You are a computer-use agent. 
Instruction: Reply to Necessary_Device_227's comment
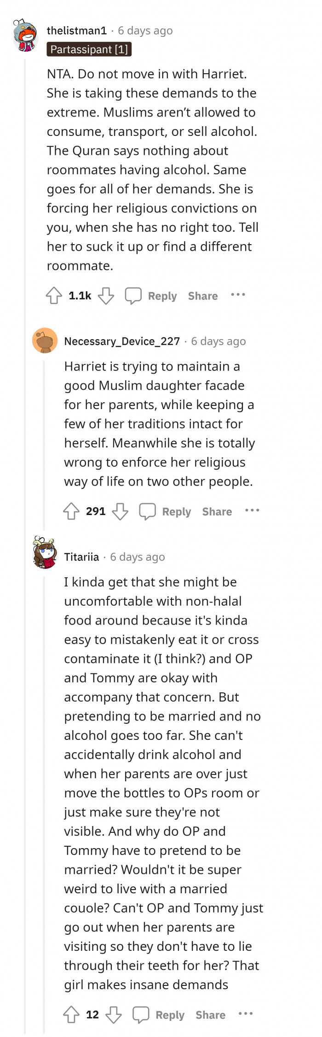click(177, 512)
